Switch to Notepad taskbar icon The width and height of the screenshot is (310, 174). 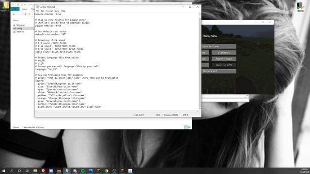click(67, 171)
